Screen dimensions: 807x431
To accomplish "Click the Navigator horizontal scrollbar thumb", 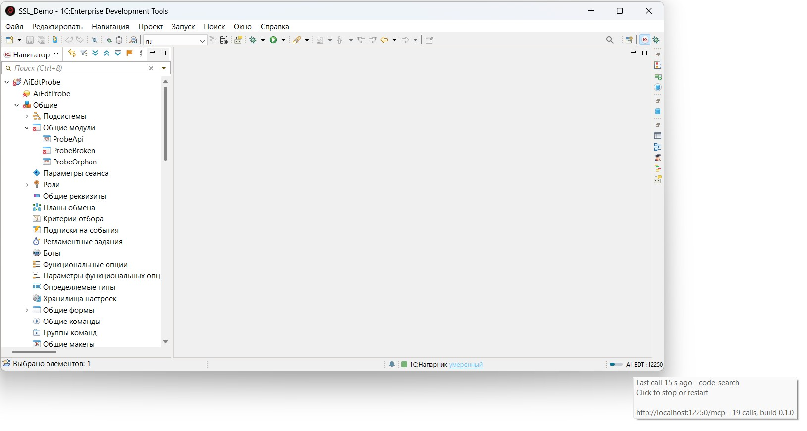I will 34,352.
